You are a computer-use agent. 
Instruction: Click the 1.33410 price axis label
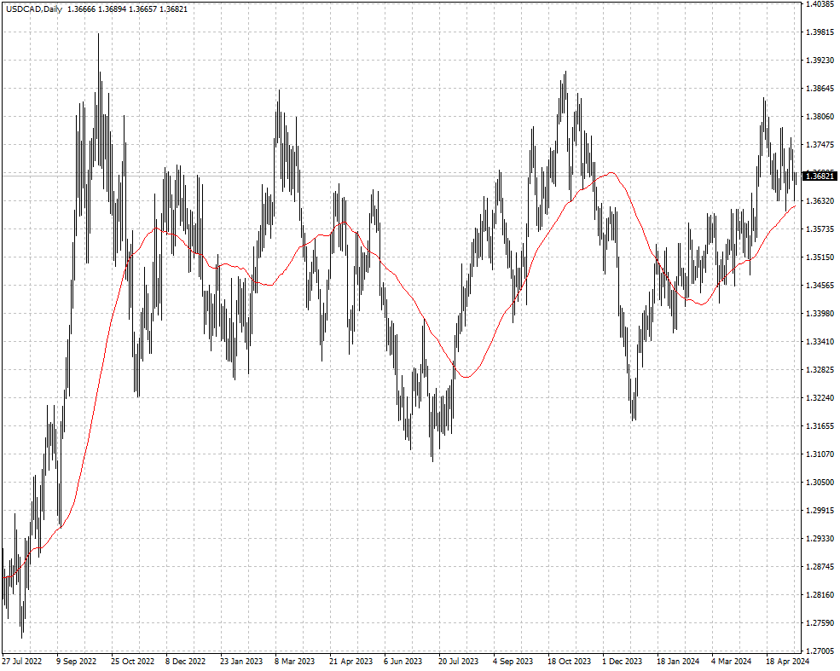click(820, 342)
